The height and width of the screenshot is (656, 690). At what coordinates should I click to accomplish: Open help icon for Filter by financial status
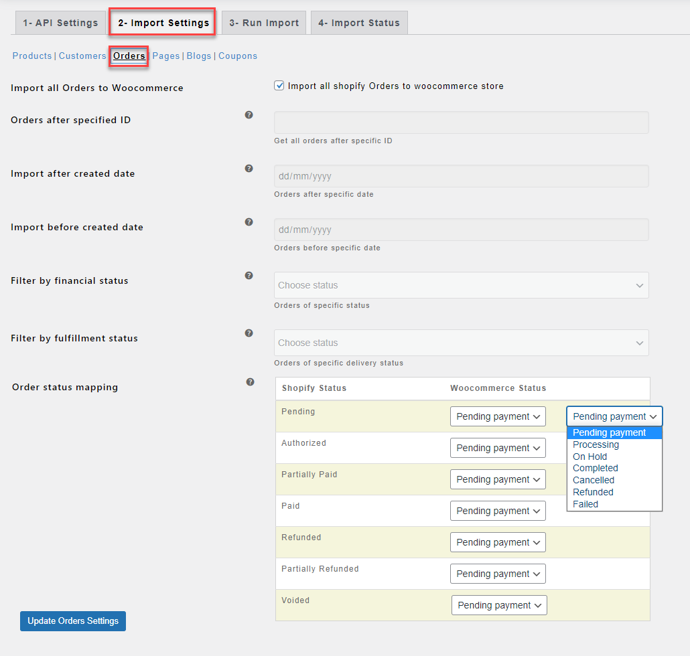(249, 276)
